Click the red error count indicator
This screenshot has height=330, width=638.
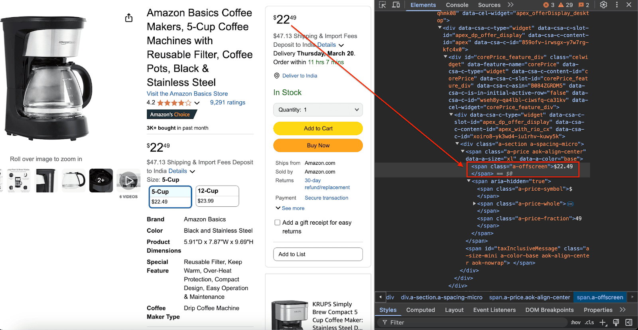pos(549,5)
